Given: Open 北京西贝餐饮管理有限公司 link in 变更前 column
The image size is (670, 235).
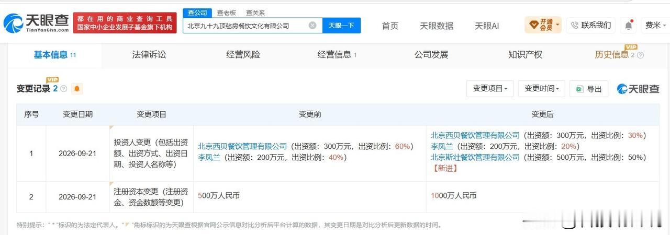Looking at the screenshot, I should pyautogui.click(x=243, y=147).
